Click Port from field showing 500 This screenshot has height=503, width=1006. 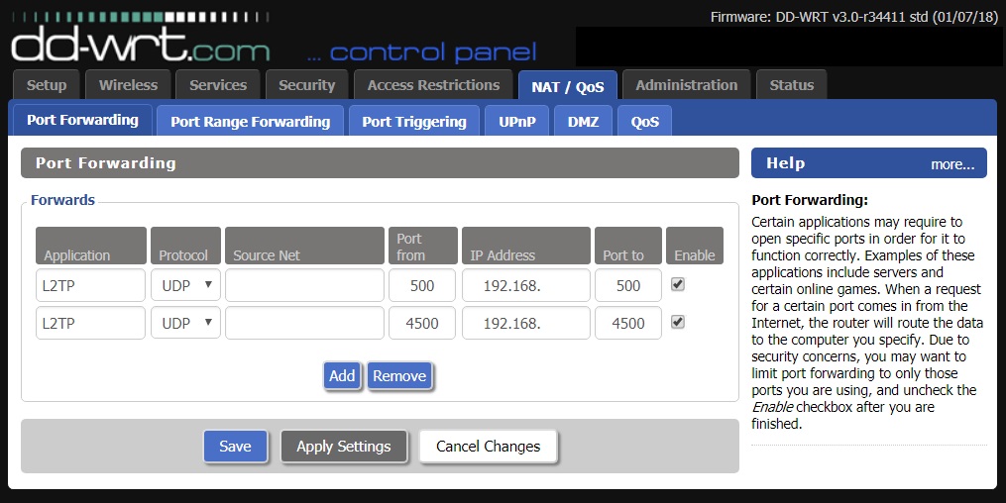[422, 285]
